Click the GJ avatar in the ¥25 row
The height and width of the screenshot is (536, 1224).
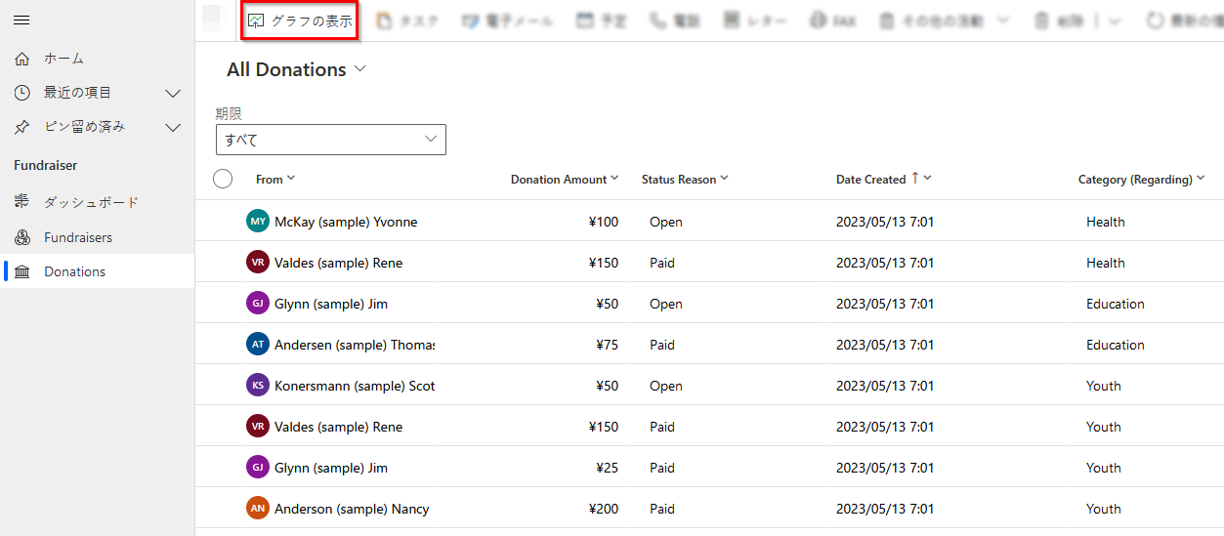[x=258, y=468]
